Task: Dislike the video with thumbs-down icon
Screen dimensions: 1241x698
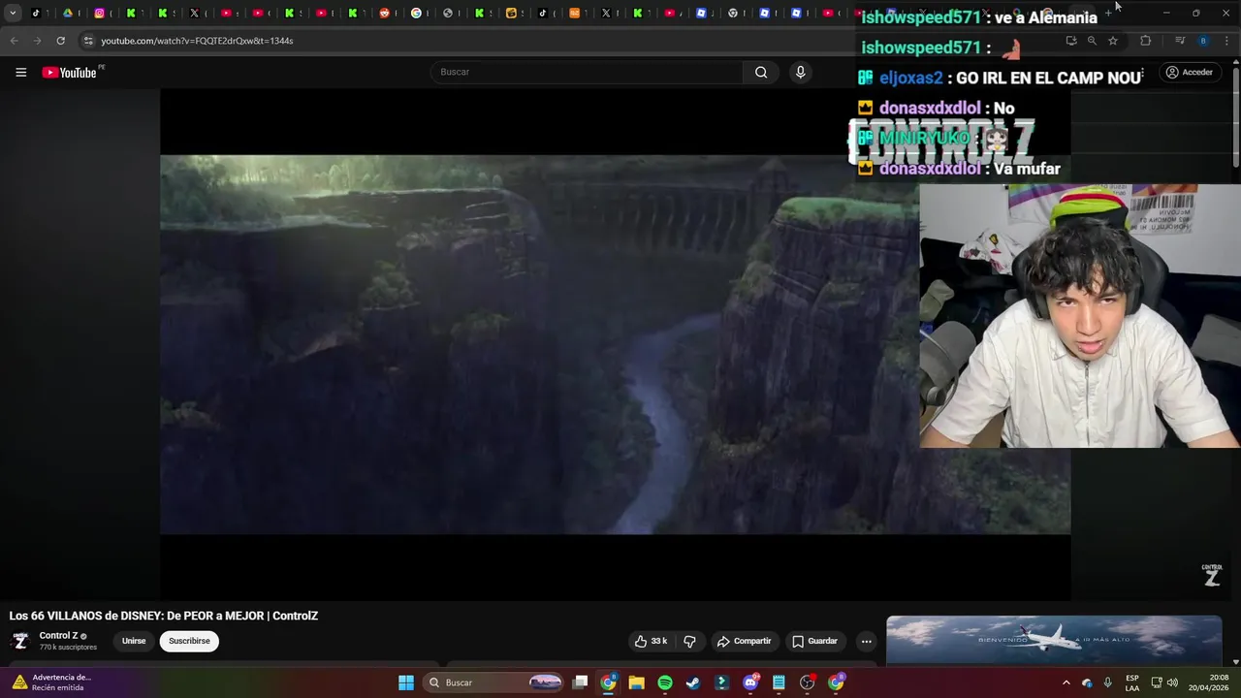Action: (x=689, y=641)
